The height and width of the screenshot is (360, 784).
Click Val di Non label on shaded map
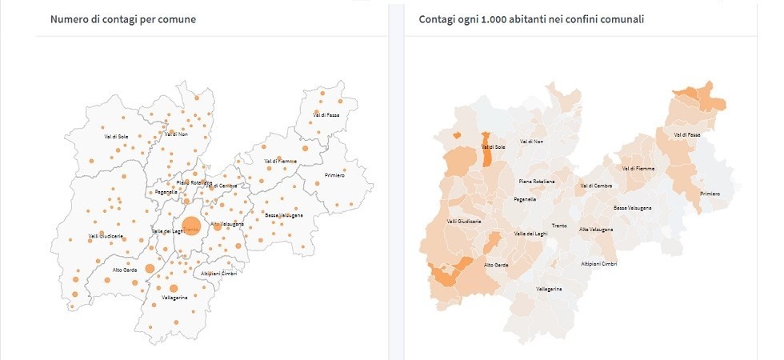click(531, 142)
